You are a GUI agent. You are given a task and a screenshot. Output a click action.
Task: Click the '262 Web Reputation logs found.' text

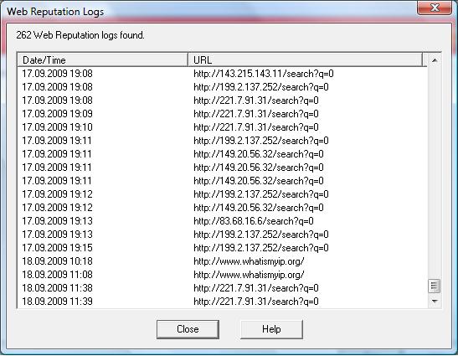pyautogui.click(x=80, y=35)
